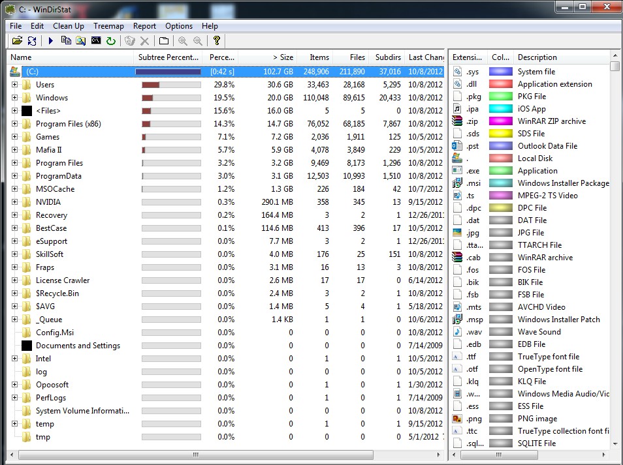Click the yellow Help question mark icon
The height and width of the screenshot is (465, 623).
point(216,40)
